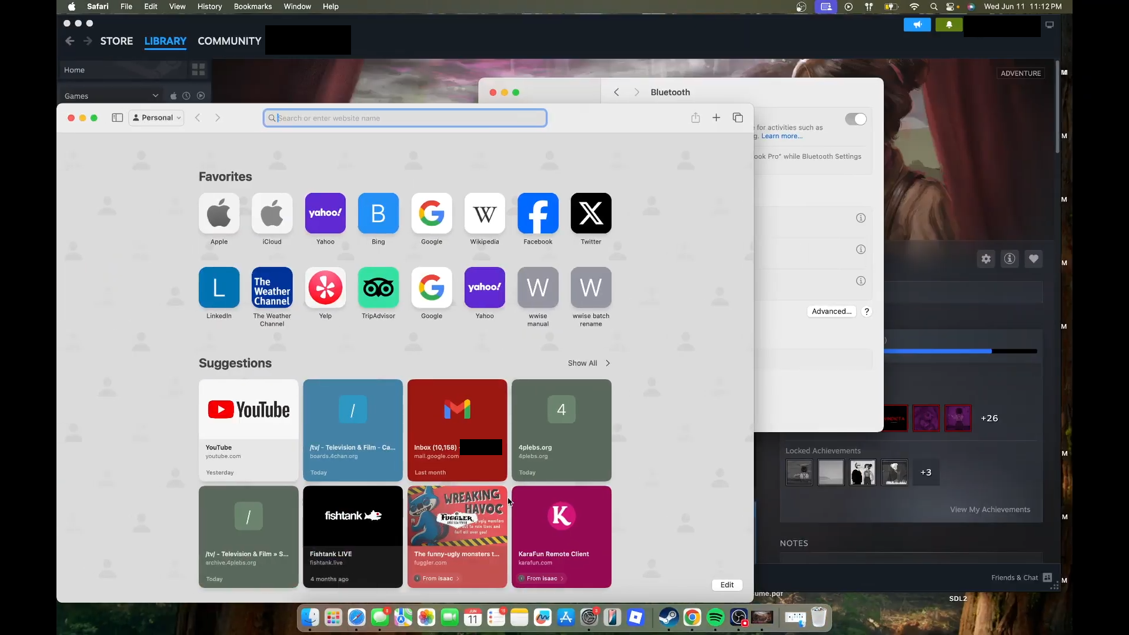Expand From isaac on fuggler card
Image resolution: width=1129 pixels, height=635 pixels.
437,579
